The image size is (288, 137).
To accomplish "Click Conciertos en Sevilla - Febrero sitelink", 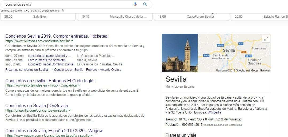I will tap(75, 70).
